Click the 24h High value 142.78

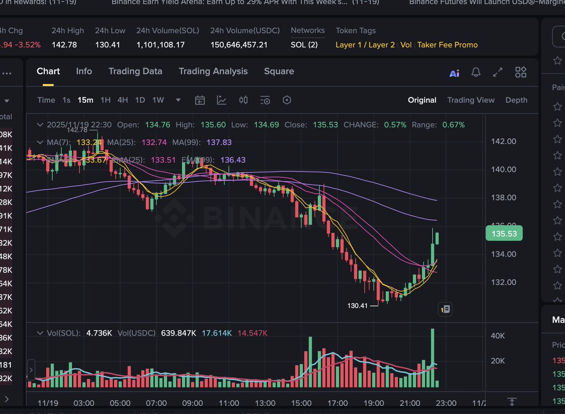pyautogui.click(x=64, y=45)
